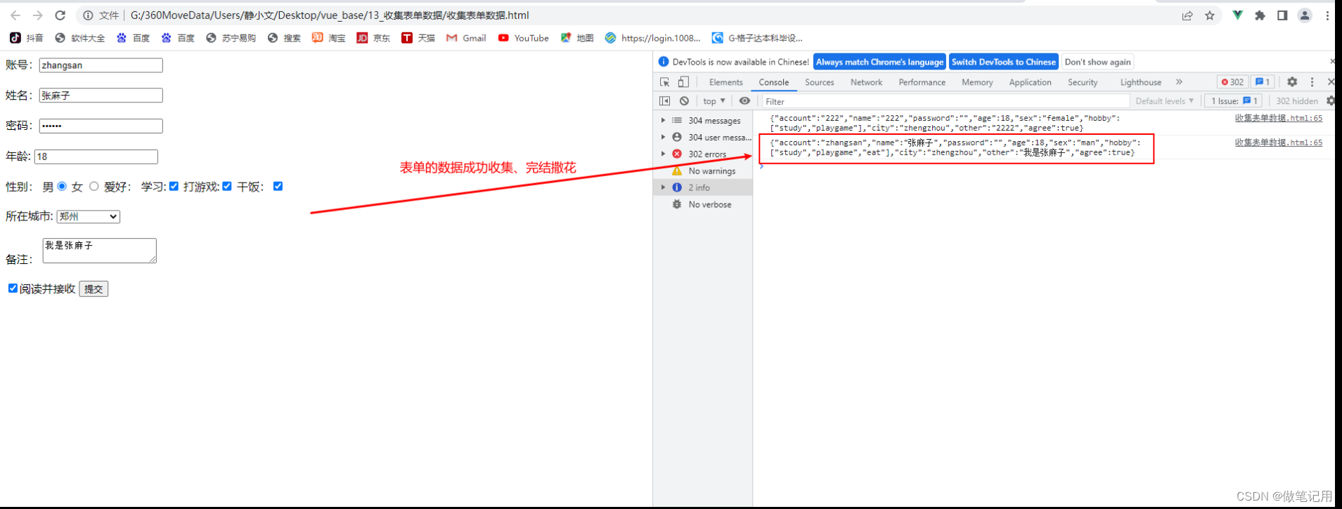The image size is (1342, 509).
Task: Toggle the 干饭 hobby checkbox
Action: 278,186
